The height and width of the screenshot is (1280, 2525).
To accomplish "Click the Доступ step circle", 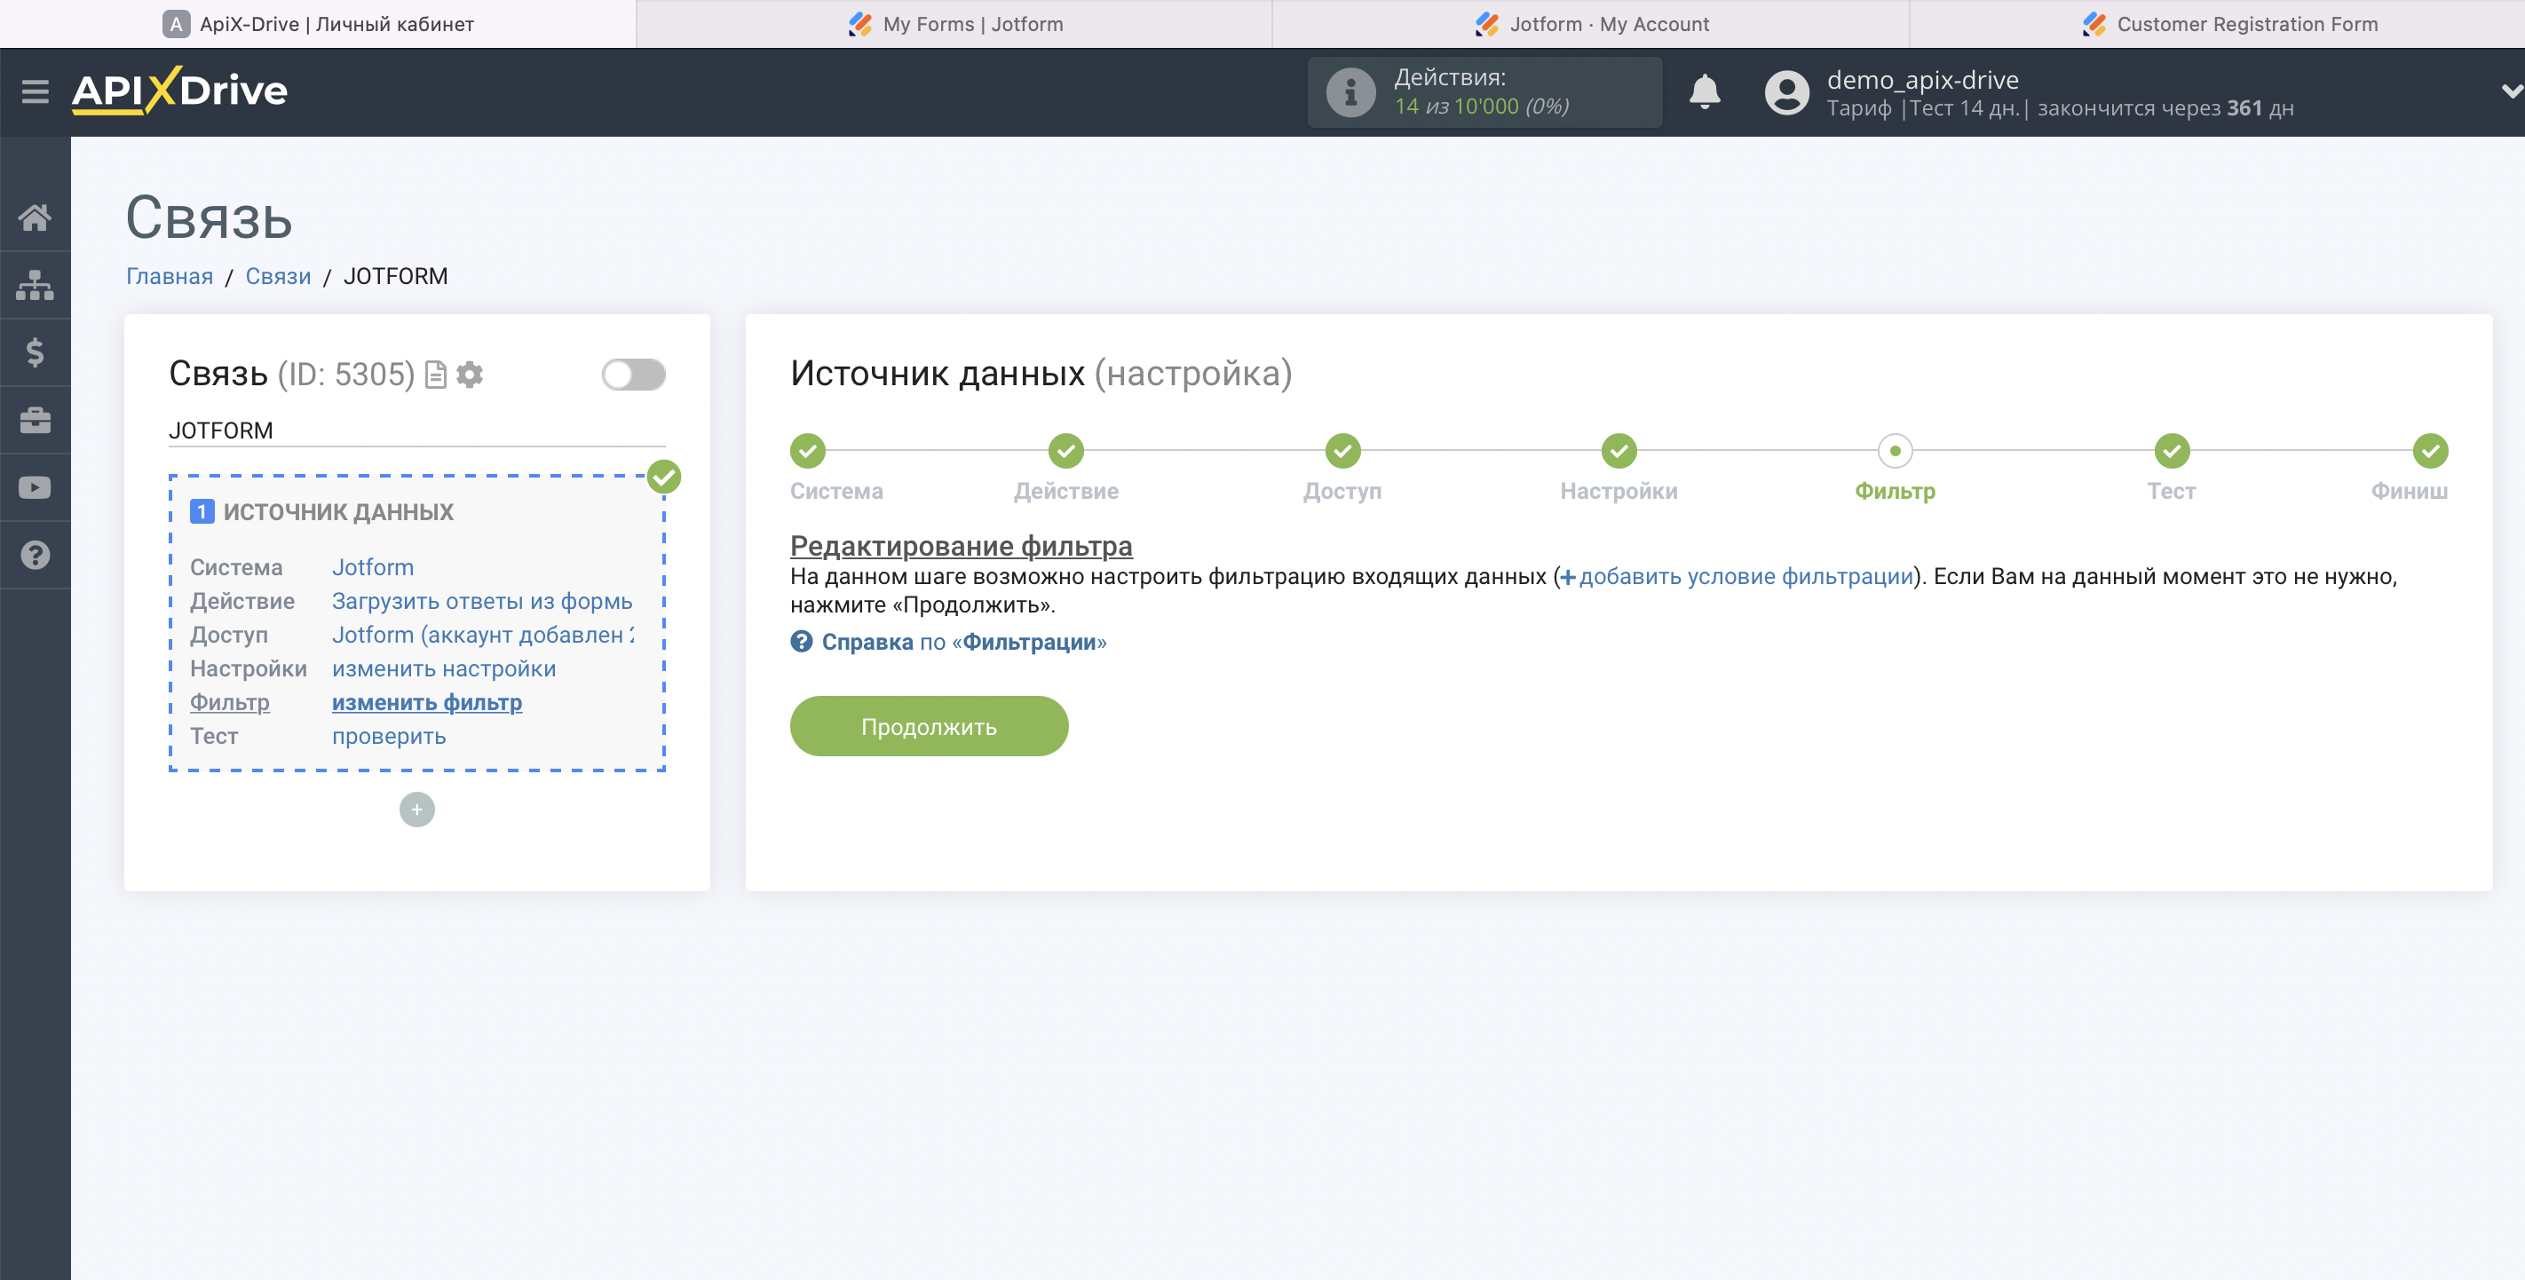I will [x=1343, y=451].
